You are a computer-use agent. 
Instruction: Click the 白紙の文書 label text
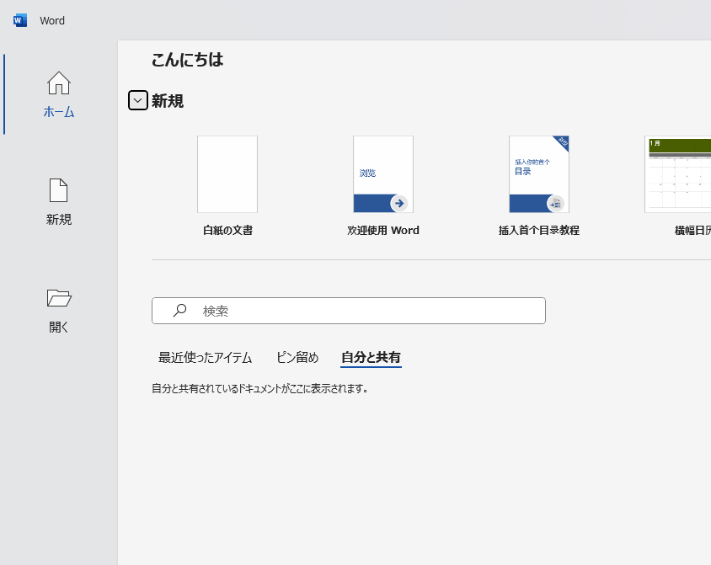227,231
